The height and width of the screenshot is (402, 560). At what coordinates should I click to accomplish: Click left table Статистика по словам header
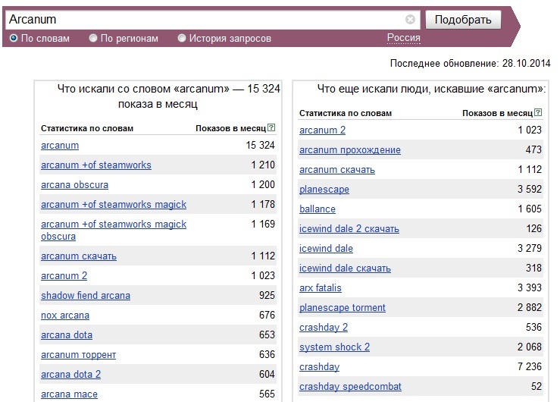[87, 128]
